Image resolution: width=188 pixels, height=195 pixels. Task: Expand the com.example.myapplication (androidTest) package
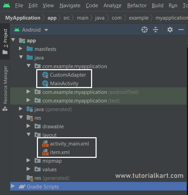(28, 92)
